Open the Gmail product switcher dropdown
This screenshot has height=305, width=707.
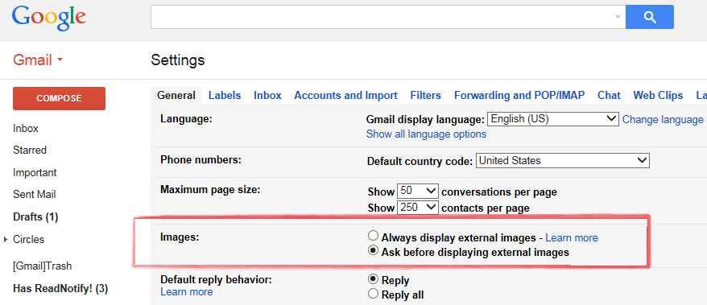click(38, 60)
